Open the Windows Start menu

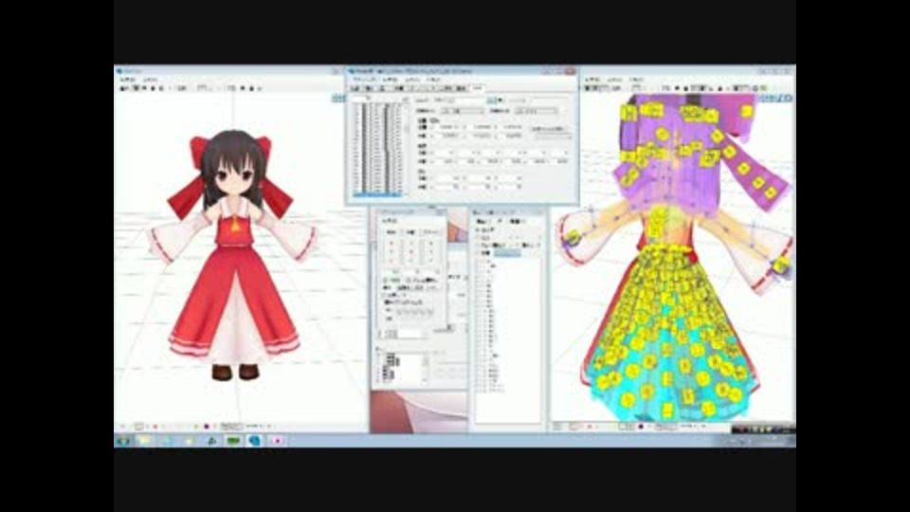coord(123,441)
